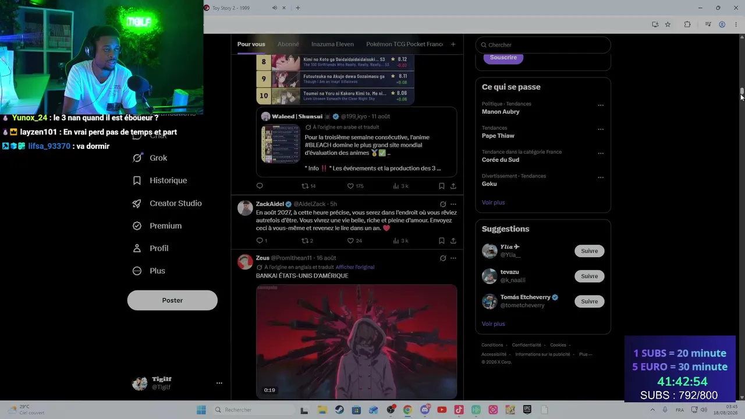Screen dimensions: 745x419
Task: Open more options on Zeus's post
Action: [453, 258]
